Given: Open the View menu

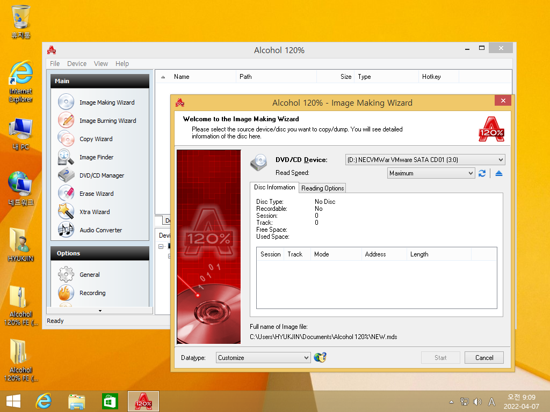Looking at the screenshot, I should 100,63.
